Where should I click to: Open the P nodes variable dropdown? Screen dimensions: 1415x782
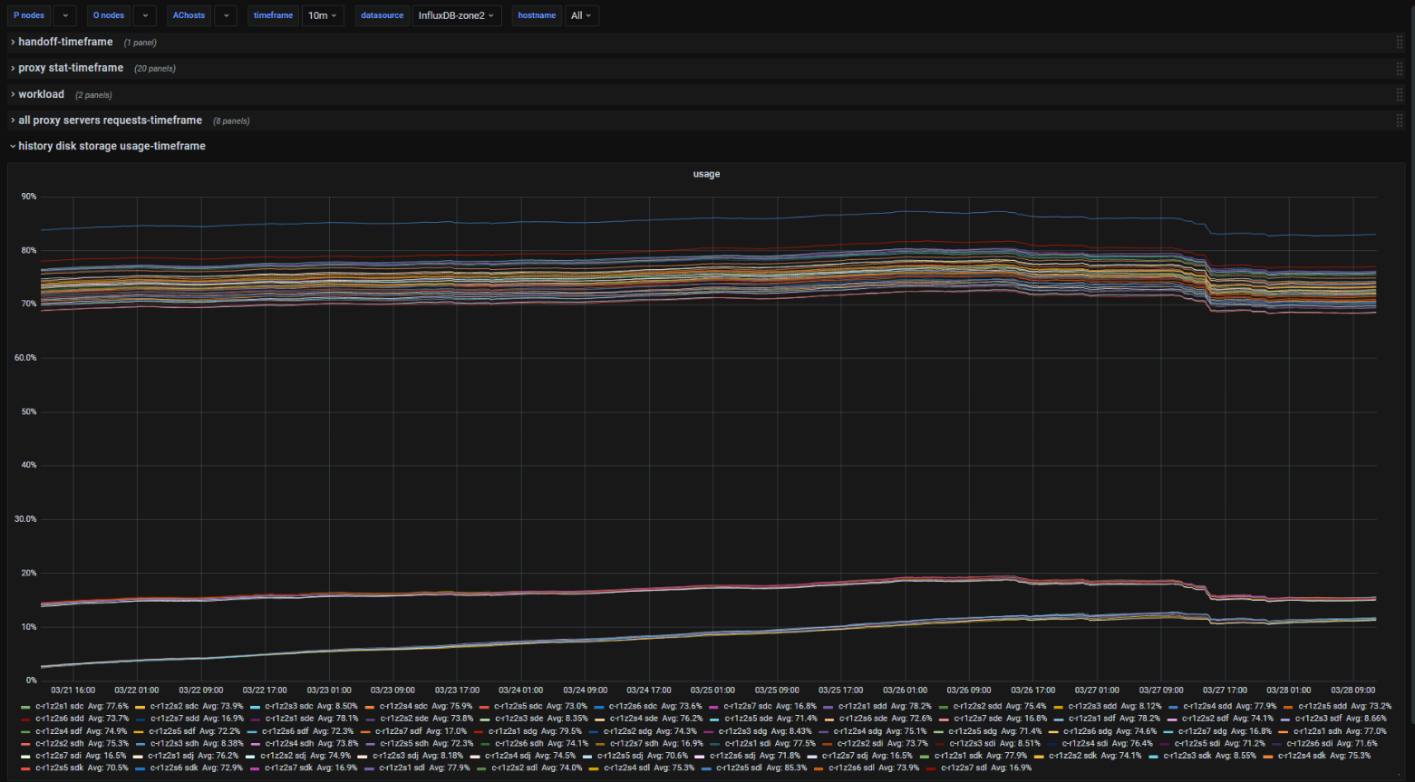(64, 15)
